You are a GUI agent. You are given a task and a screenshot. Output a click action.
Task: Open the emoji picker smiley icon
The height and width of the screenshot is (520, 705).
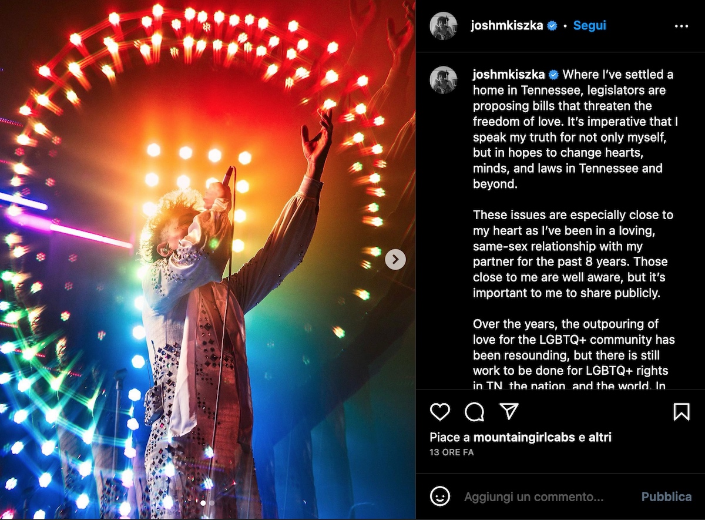(440, 496)
